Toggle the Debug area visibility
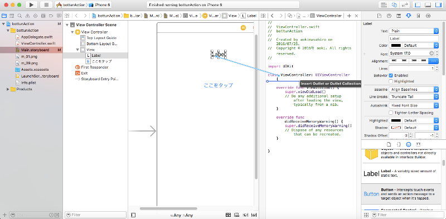This screenshot has height=219, width=446. click(x=428, y=5)
